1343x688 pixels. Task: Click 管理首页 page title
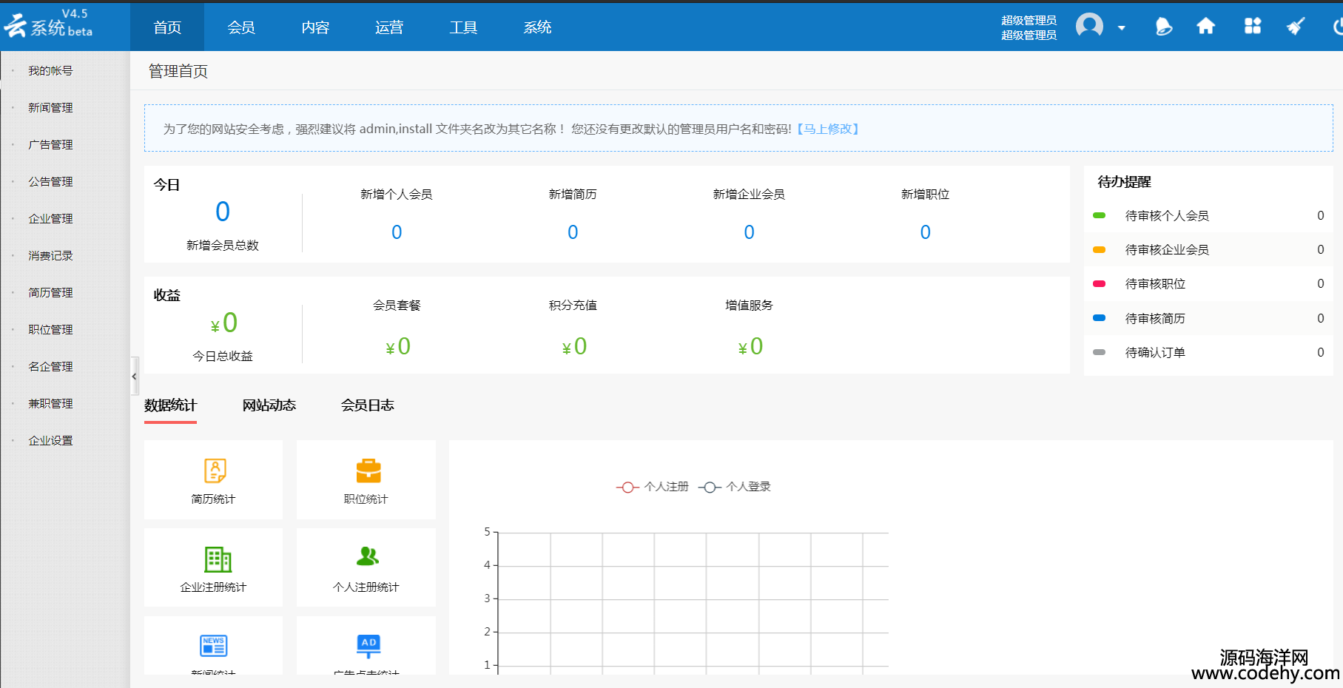178,71
